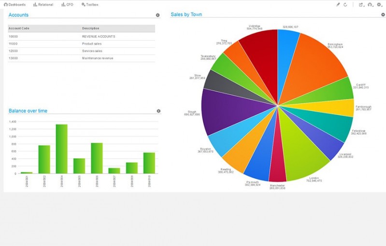The height and width of the screenshot is (246, 386).
Task: Sort by the Account Code column header
Action: pyautogui.click(x=19, y=28)
